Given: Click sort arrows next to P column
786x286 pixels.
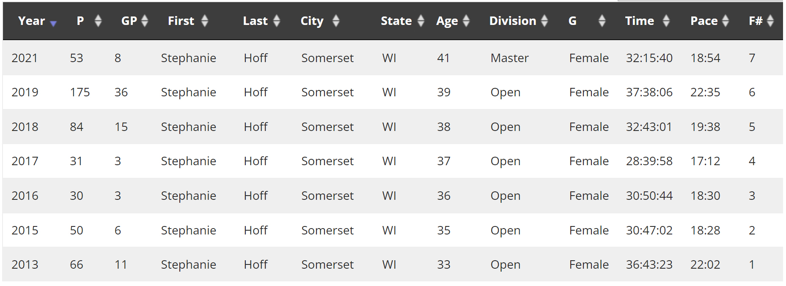Looking at the screenshot, I should tap(98, 21).
